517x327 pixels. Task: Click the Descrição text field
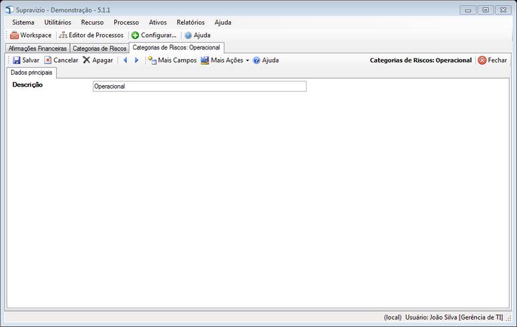[199, 86]
